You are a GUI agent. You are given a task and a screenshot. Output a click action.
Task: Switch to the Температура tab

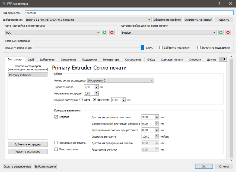111,60
